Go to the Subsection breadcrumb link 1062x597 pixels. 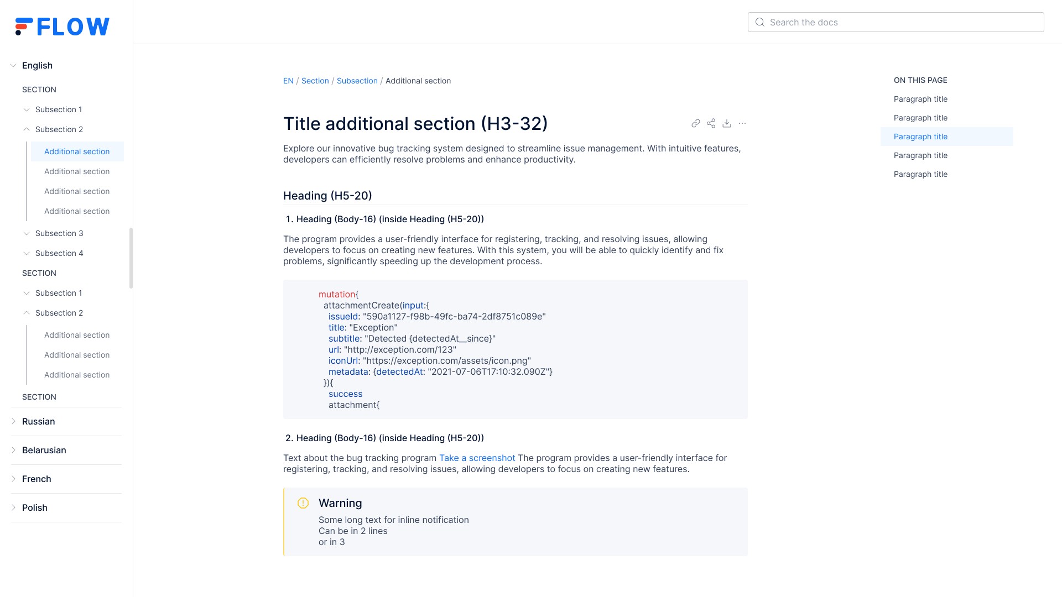tap(357, 81)
